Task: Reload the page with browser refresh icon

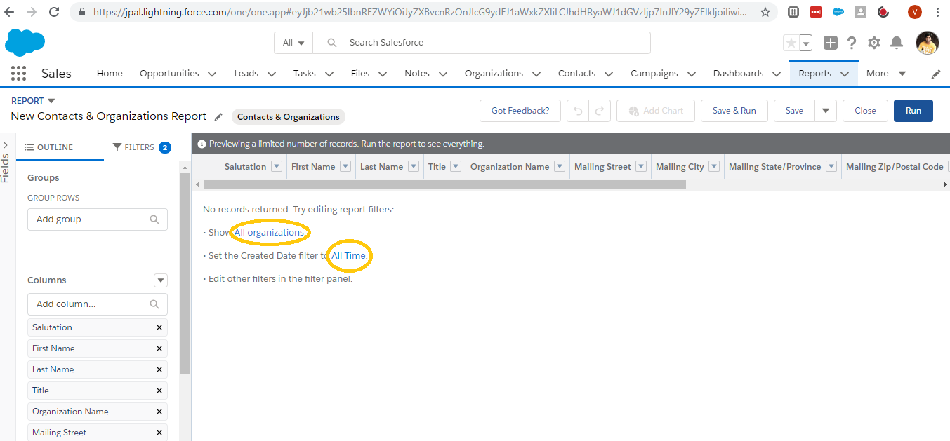Action: [x=55, y=12]
